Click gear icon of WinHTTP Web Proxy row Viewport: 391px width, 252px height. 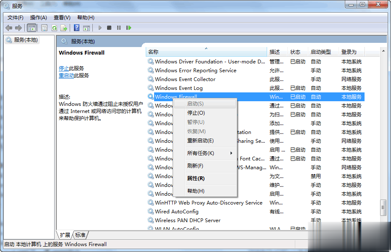(x=150, y=202)
